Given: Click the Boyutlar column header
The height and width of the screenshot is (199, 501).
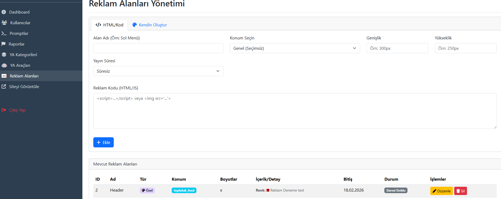Looking at the screenshot, I should [x=229, y=179].
